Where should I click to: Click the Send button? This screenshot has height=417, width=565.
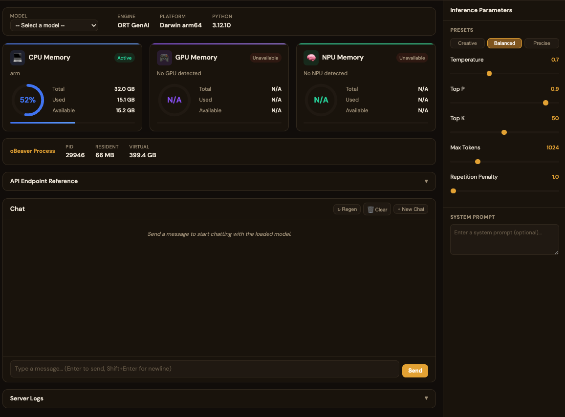click(415, 370)
